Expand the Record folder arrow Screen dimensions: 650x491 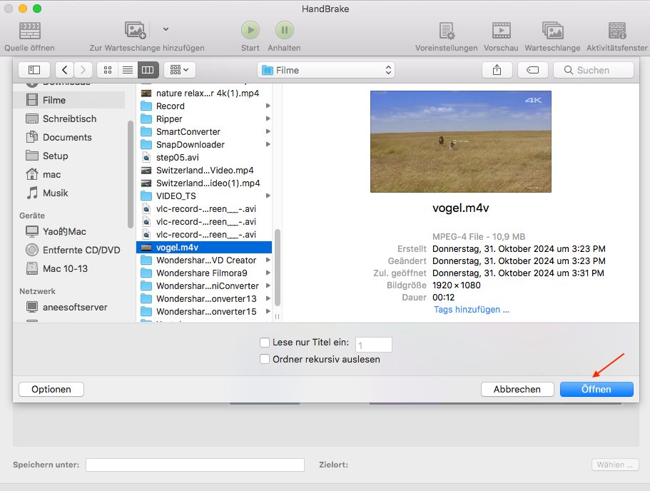[x=268, y=106]
